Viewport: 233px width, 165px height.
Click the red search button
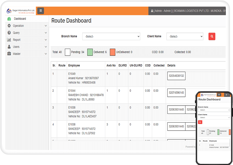(x=212, y=36)
